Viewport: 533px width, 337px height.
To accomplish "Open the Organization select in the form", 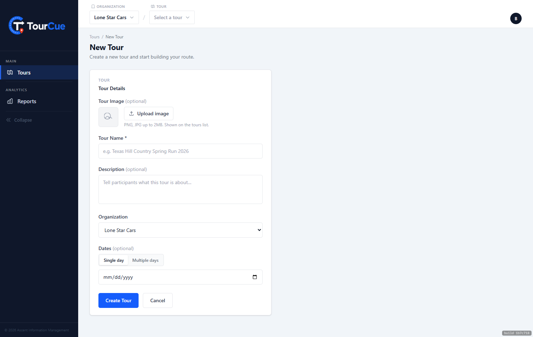I will [181, 230].
